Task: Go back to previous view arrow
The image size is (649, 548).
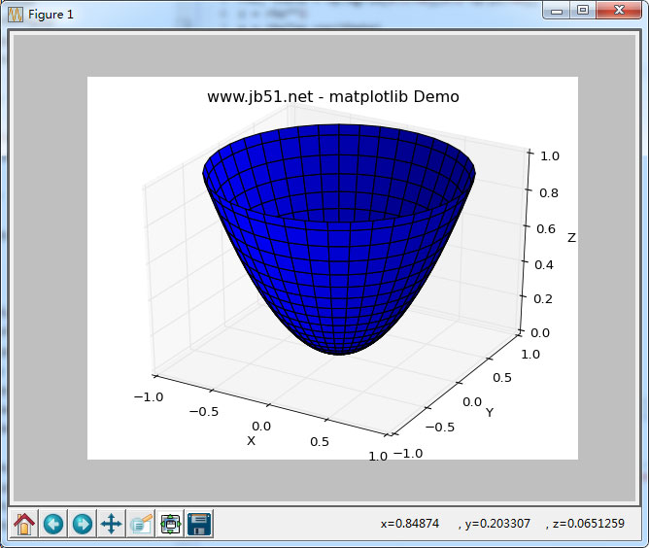Action: 53,524
